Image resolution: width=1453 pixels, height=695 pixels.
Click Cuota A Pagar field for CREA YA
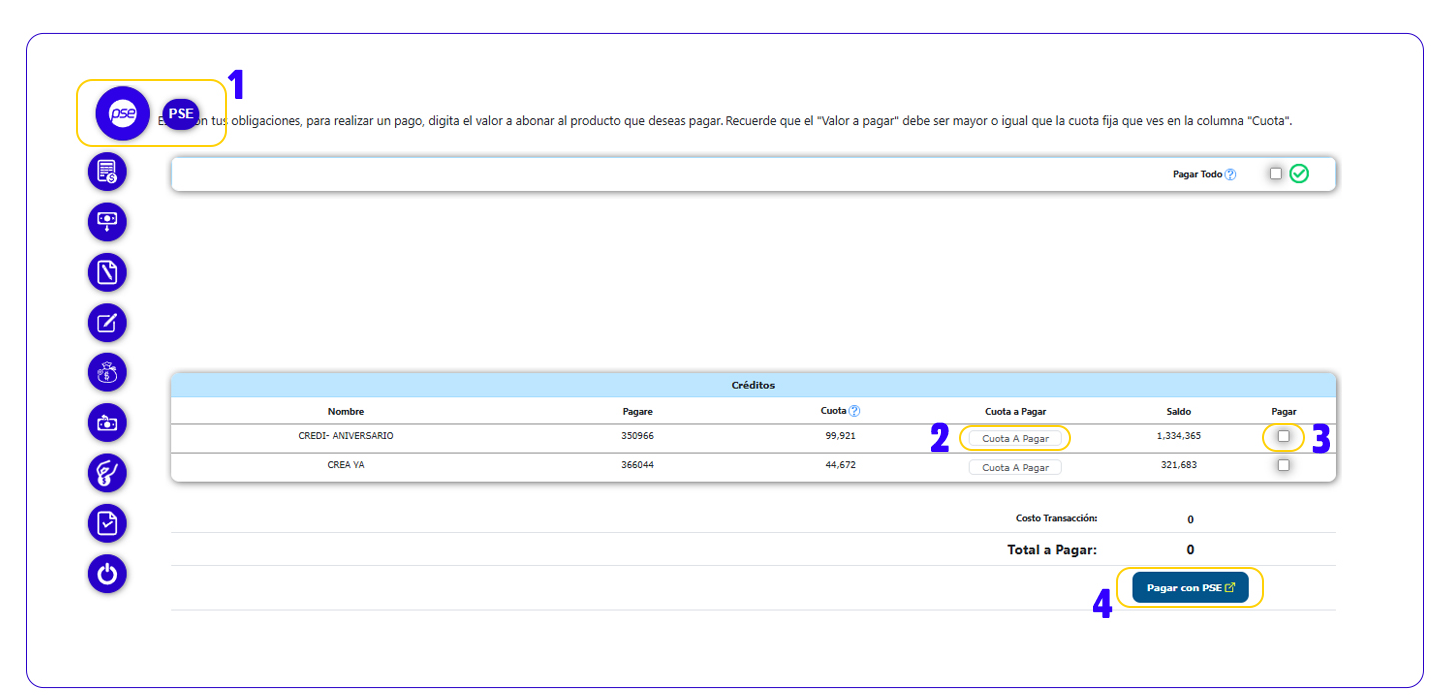tap(1015, 467)
